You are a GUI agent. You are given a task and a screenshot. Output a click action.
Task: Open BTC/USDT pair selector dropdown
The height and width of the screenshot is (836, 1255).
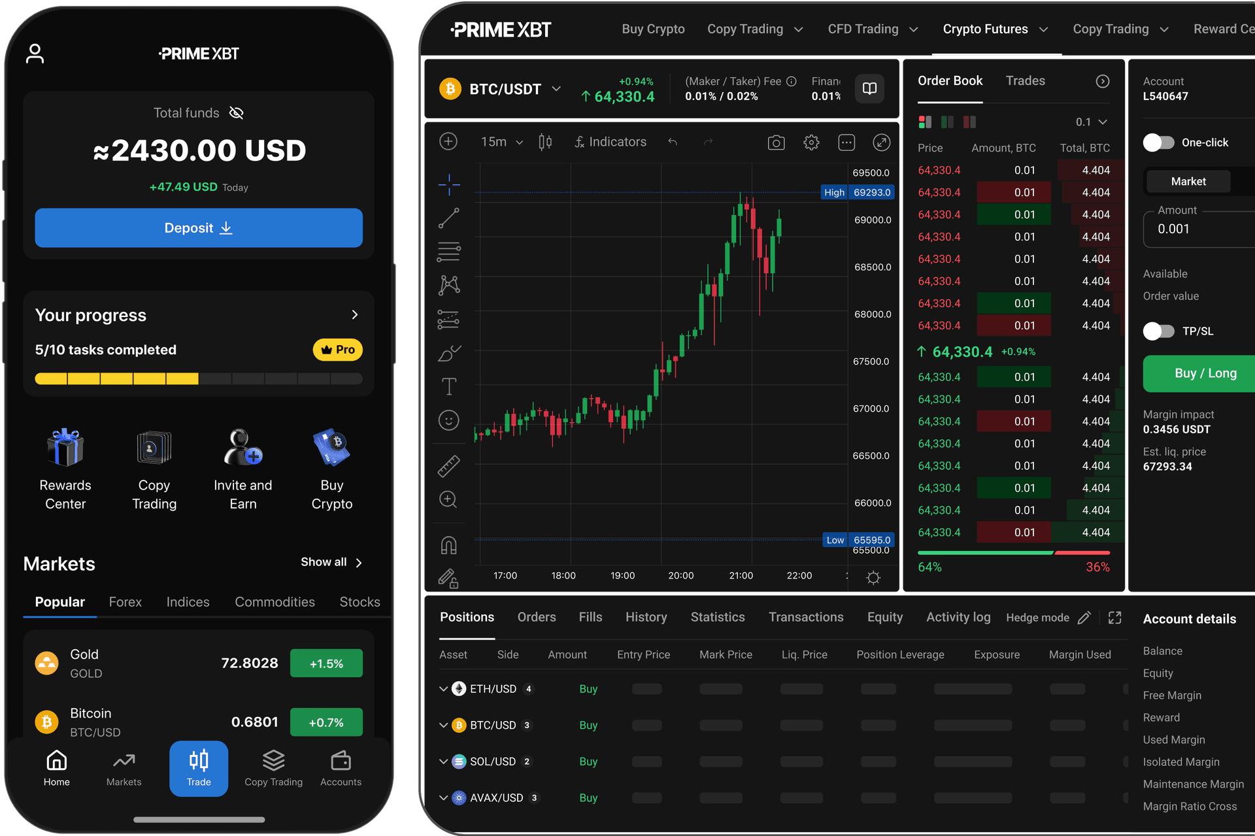pyautogui.click(x=556, y=89)
